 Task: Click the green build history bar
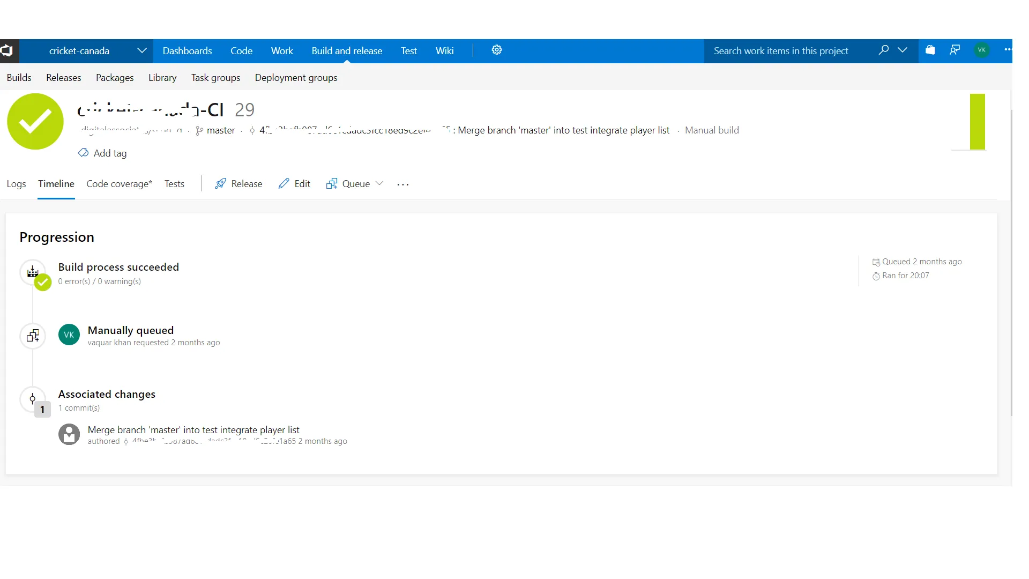pos(977,122)
